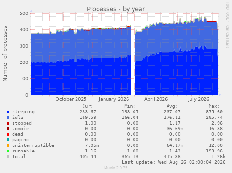Click total current value 405.44

(x=88, y=157)
